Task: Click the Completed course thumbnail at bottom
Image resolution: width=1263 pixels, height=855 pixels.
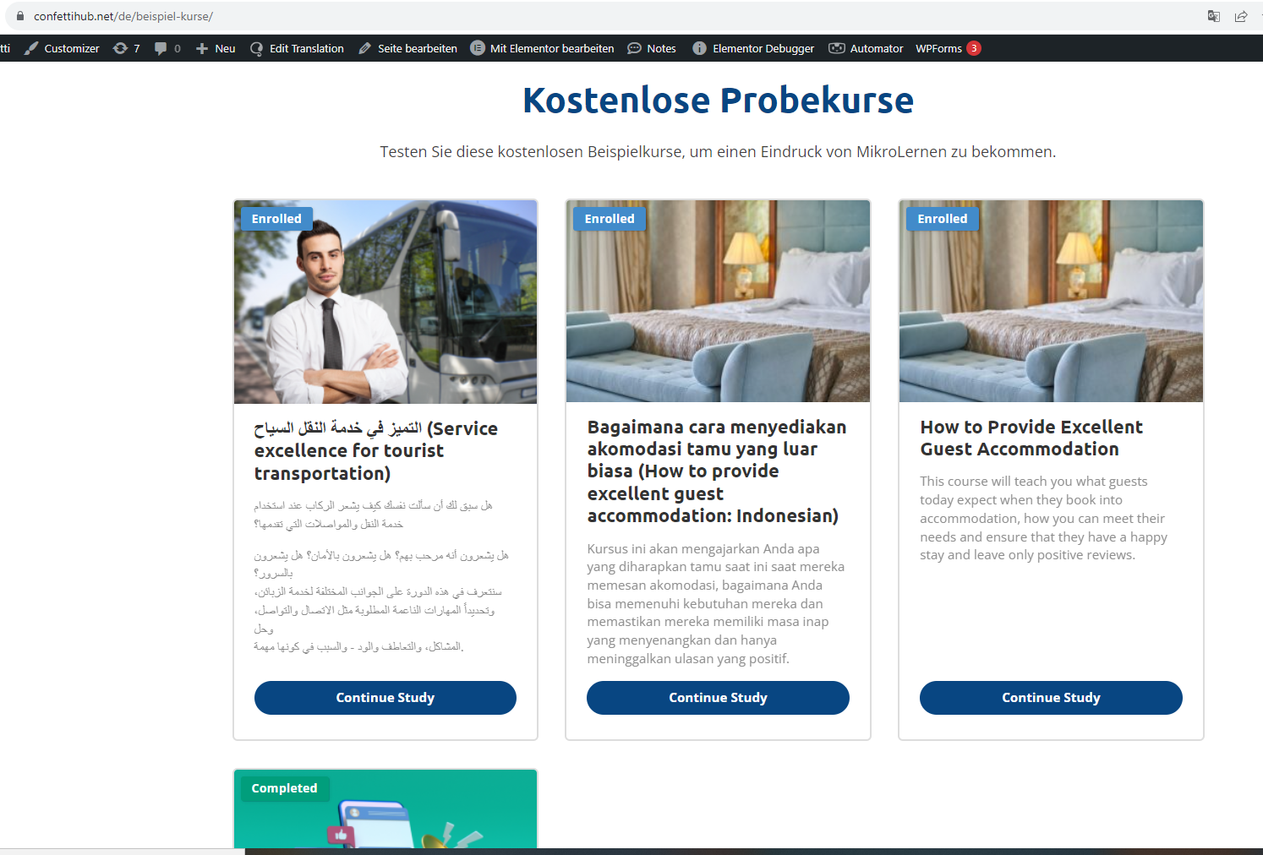Action: click(x=385, y=809)
